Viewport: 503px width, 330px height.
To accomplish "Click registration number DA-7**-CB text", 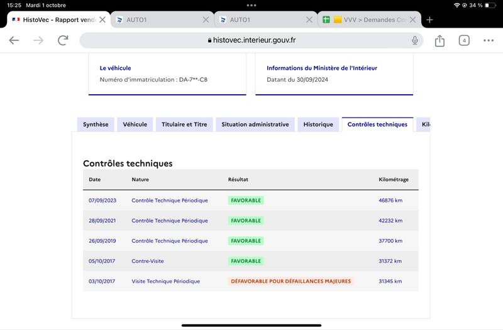I will 193,80.
